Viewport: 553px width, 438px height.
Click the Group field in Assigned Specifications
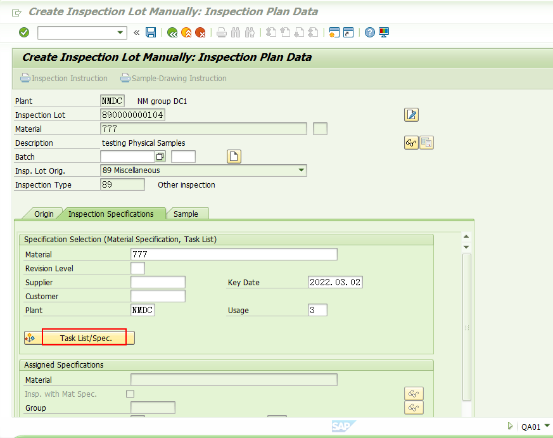[153, 408]
